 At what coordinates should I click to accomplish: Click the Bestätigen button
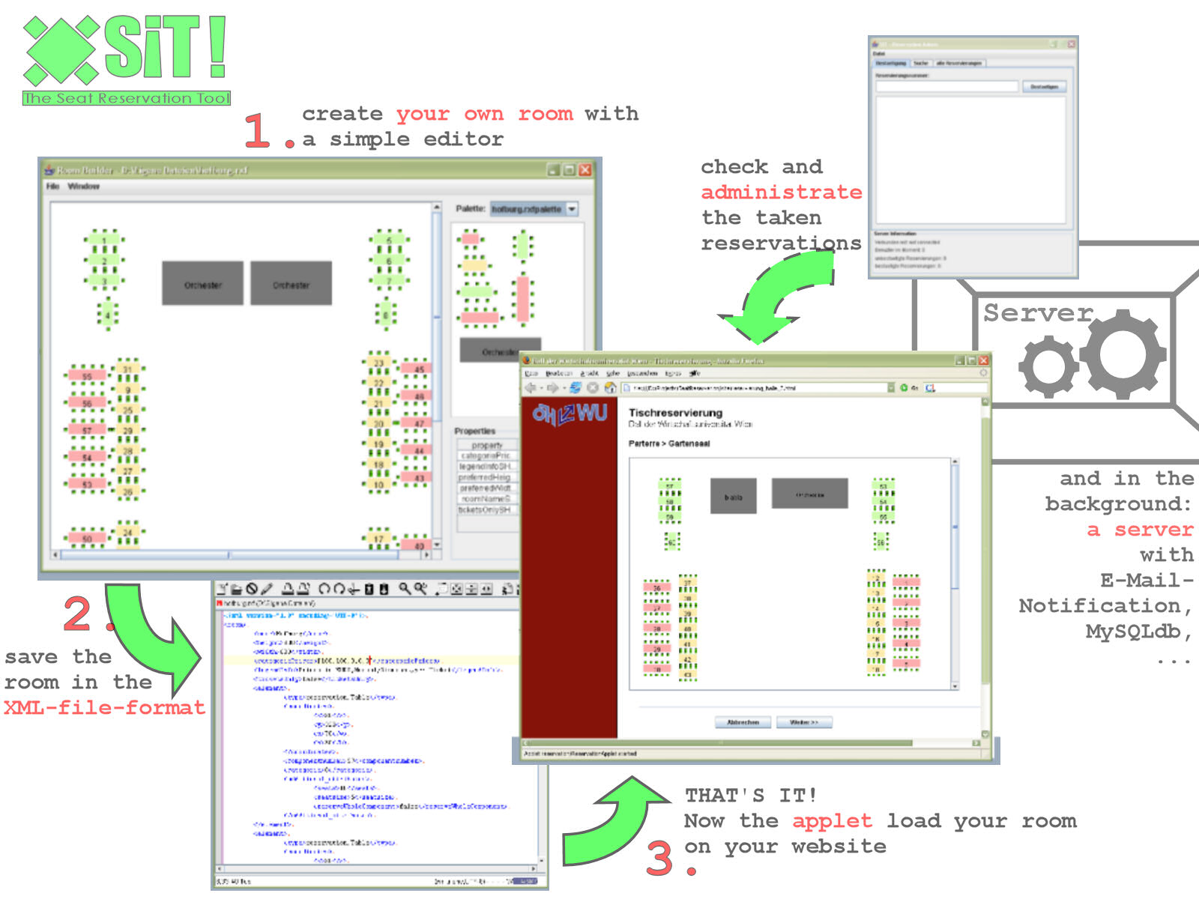click(x=1045, y=87)
